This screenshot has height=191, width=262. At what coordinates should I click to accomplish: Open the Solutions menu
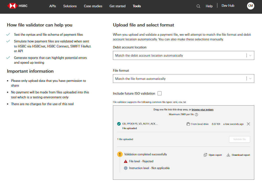[x=70, y=6]
